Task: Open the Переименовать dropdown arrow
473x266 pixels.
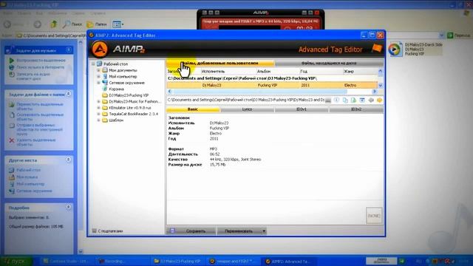Action: click(264, 231)
